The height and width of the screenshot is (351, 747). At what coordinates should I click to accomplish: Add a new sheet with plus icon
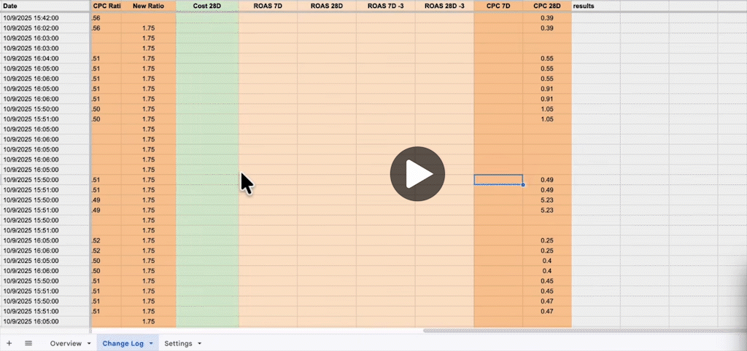tap(9, 343)
